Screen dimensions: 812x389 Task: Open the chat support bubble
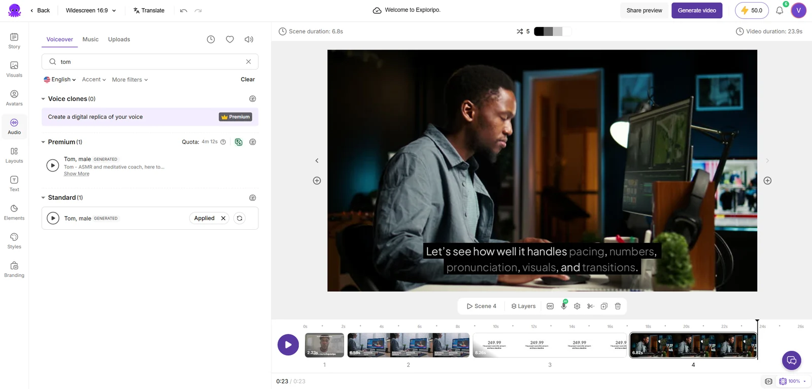[792, 361]
